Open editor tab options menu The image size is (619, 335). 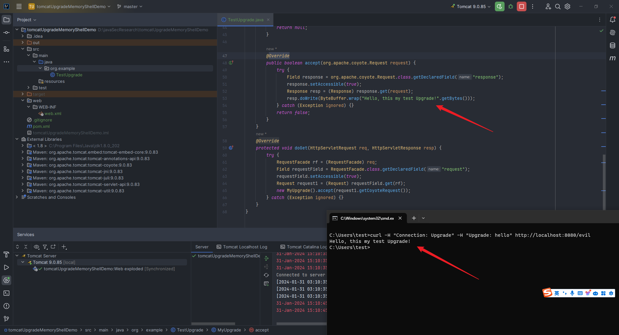[x=600, y=20]
